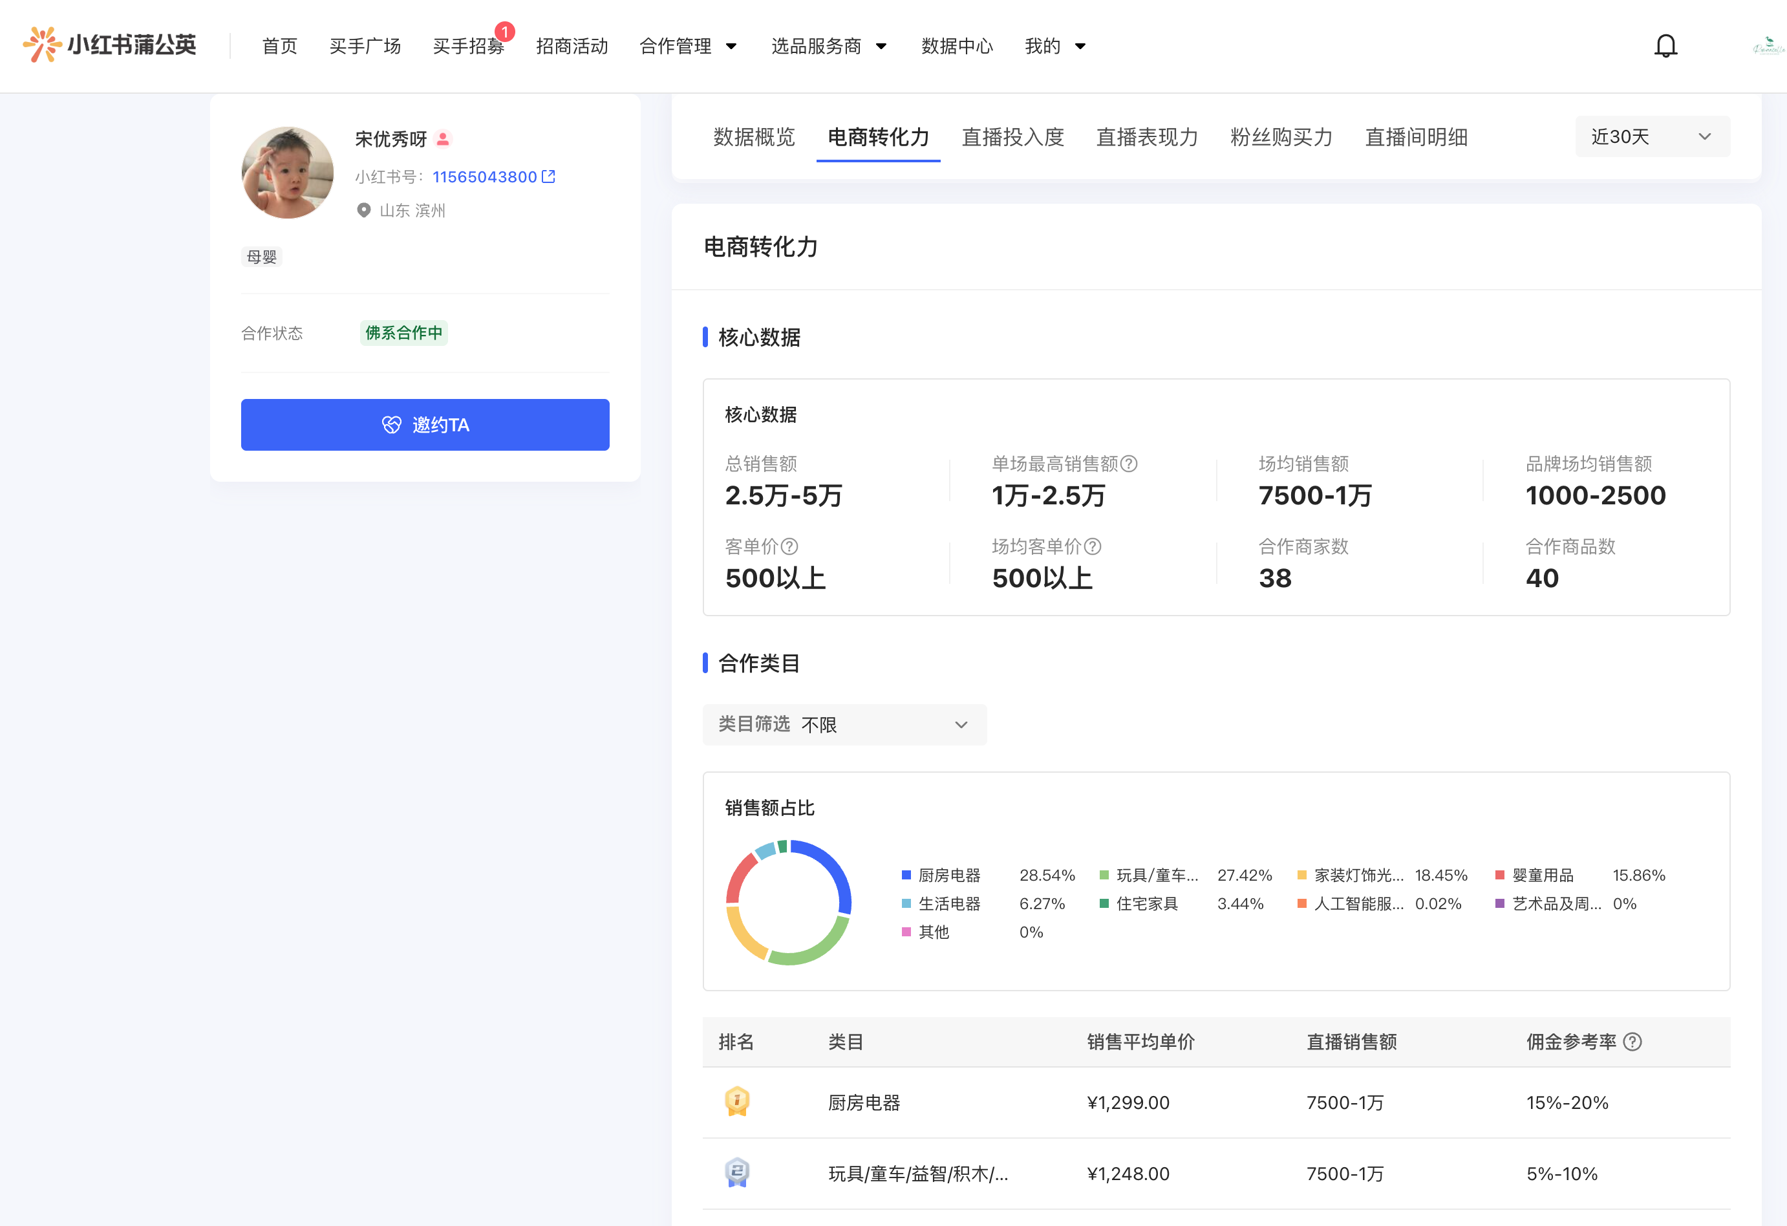The image size is (1787, 1226).
Task: Click the 厨房电器 cell in the ranking table
Action: (x=864, y=1102)
